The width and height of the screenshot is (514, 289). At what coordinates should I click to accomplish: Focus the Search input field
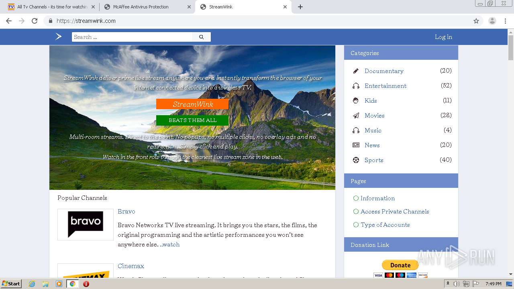click(x=132, y=37)
